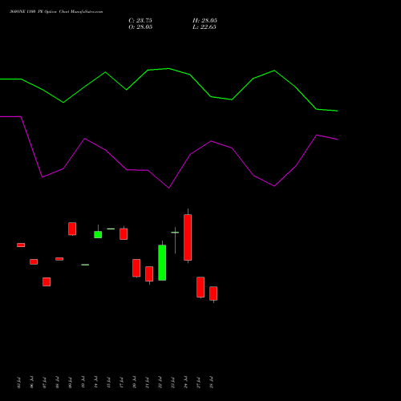401x401 pixels.
Task: Click the chart title text at top
Action: pos(56,12)
